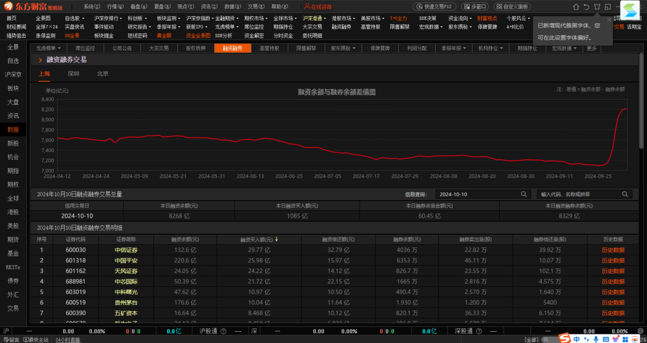Viewport: 647px width, 343px height.
Task: Expand the 股东揭秘 dropdown in the tab row
Action: [x=343, y=48]
